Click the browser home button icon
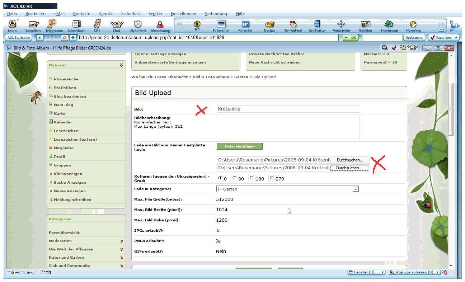 tap(73, 38)
